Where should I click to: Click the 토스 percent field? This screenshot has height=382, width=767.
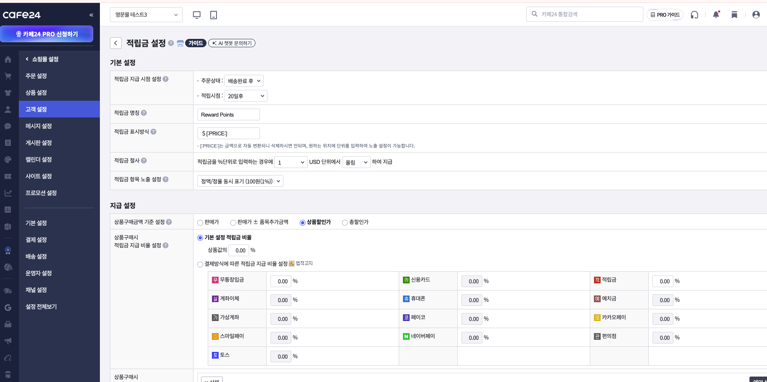(281, 357)
